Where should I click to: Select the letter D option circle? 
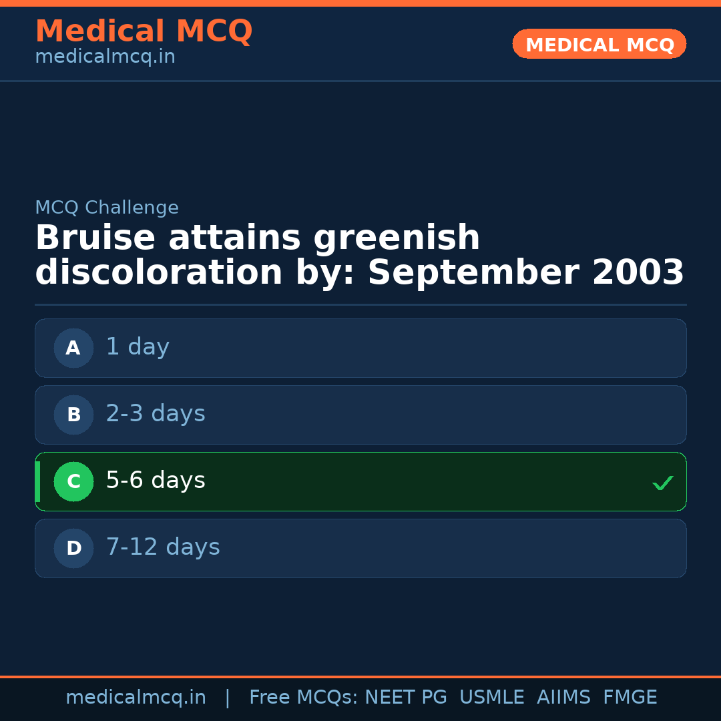(x=73, y=548)
